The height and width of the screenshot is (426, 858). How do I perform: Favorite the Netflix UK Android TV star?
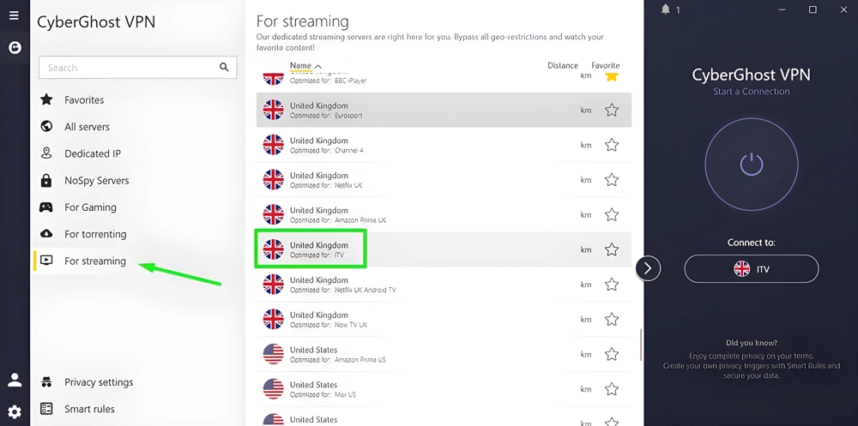click(x=612, y=285)
